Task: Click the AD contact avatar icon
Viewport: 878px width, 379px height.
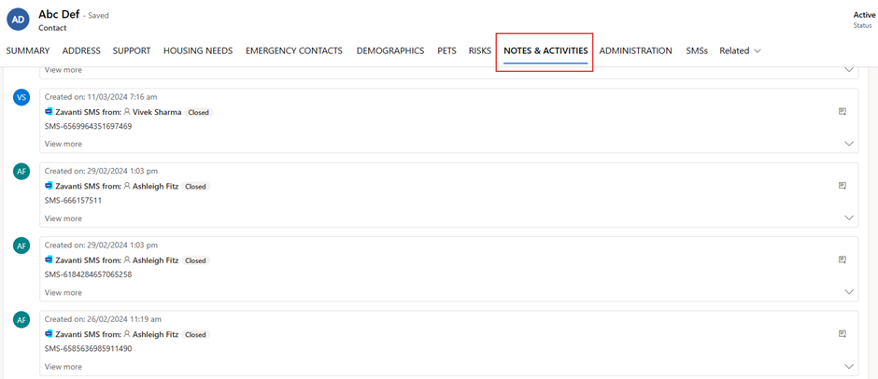Action: tap(18, 19)
